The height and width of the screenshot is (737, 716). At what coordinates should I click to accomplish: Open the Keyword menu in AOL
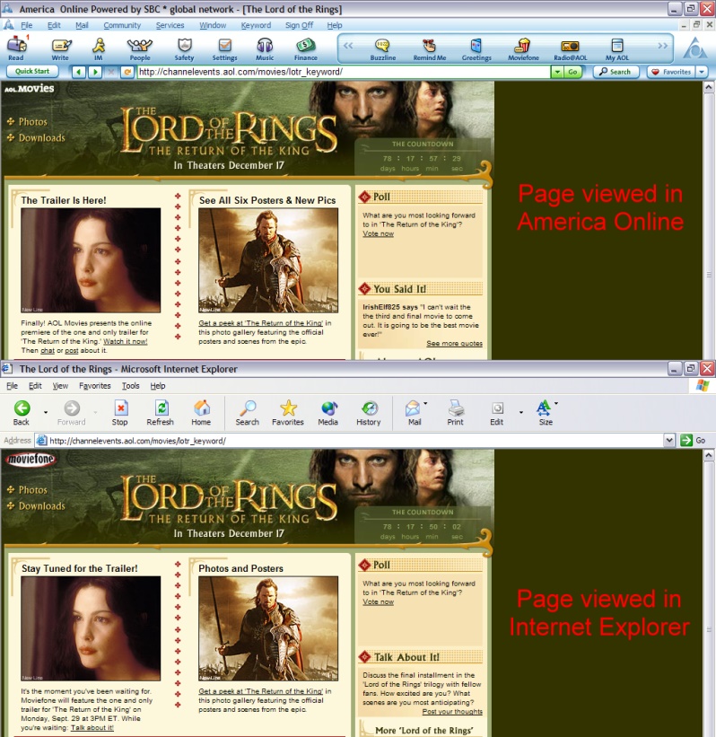click(256, 25)
